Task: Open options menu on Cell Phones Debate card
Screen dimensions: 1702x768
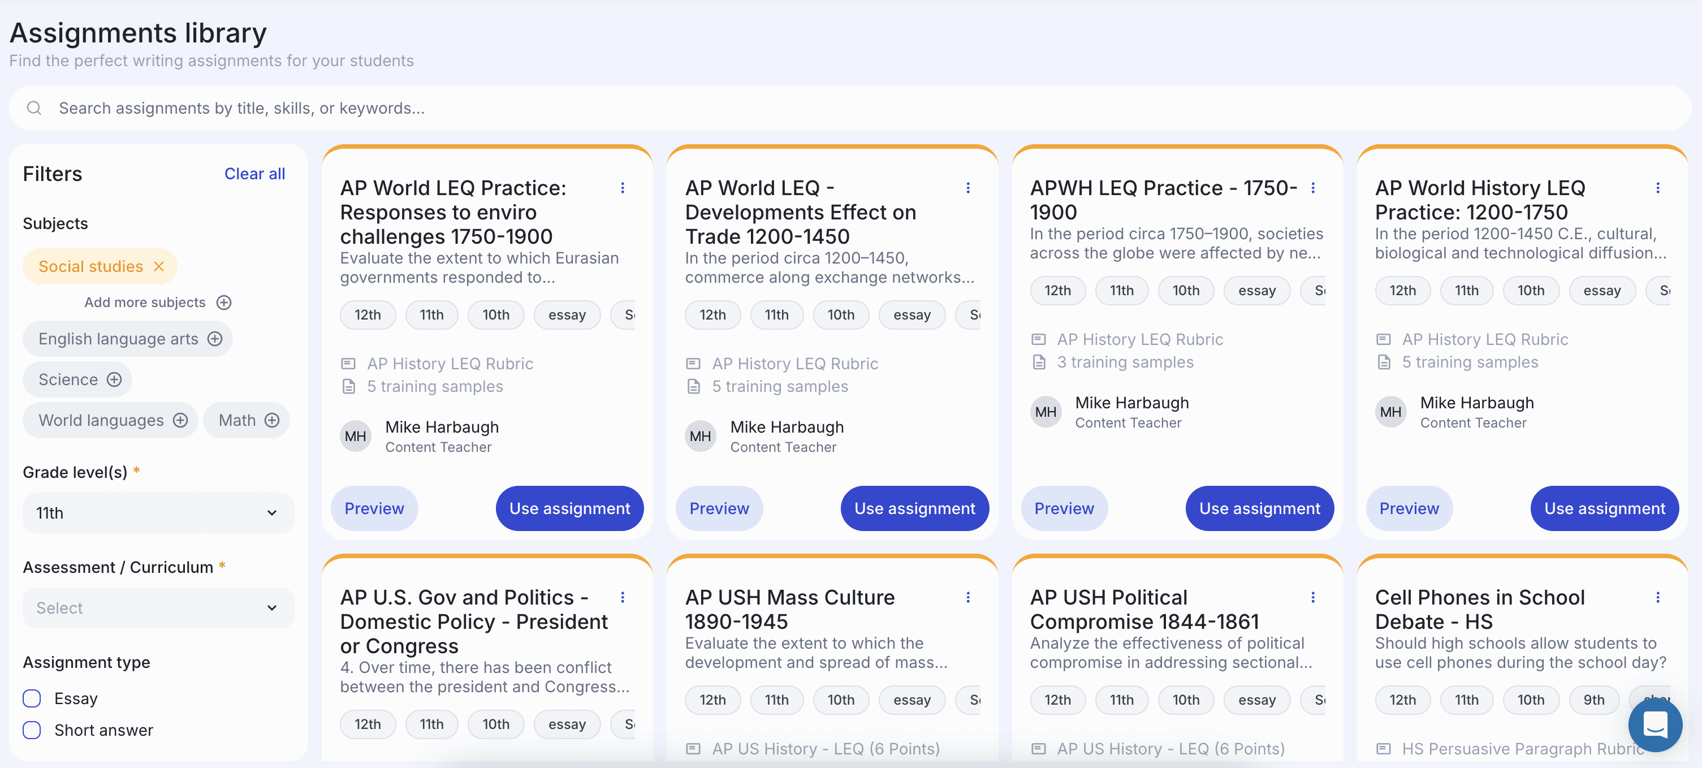Action: pyautogui.click(x=1657, y=597)
